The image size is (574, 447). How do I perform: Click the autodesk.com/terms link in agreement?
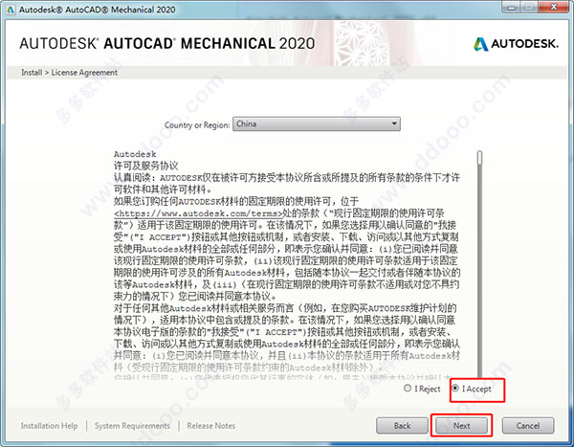198,213
